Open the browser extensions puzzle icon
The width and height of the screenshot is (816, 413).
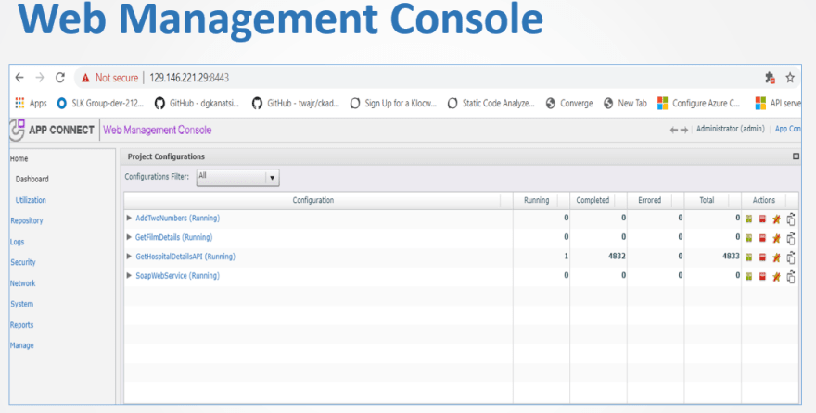771,78
